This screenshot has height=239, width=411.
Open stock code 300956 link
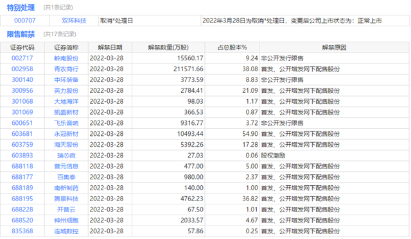[22, 90]
